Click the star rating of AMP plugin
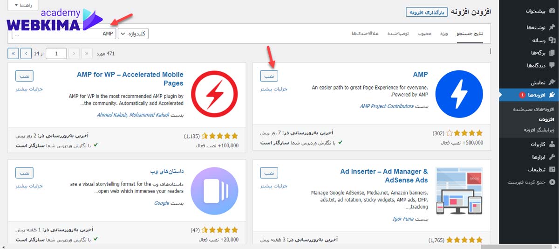This screenshot has height=249, width=559. (464, 133)
